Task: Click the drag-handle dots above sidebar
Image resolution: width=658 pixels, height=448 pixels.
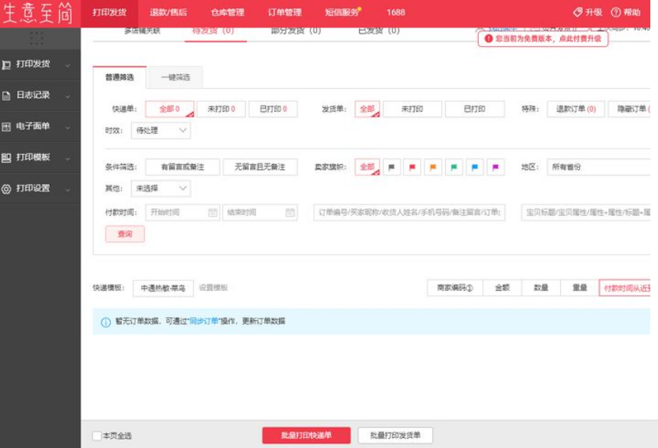Action: pyautogui.click(x=37, y=38)
